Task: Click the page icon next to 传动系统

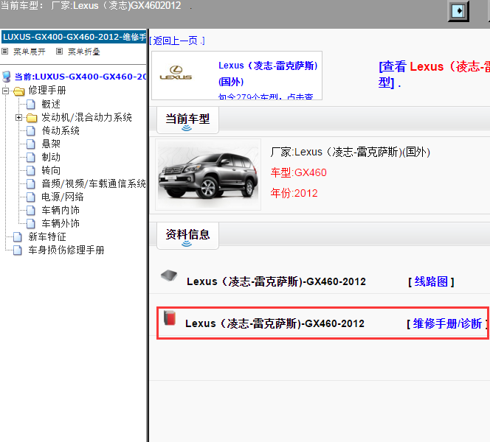Action: (31, 130)
